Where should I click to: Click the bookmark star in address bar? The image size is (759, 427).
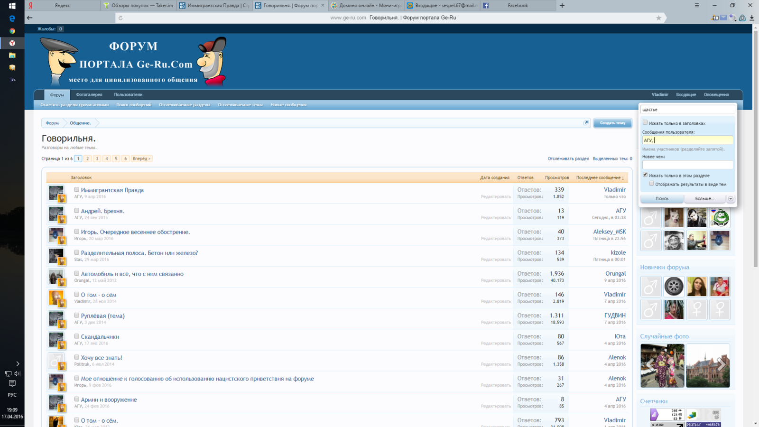(x=658, y=18)
